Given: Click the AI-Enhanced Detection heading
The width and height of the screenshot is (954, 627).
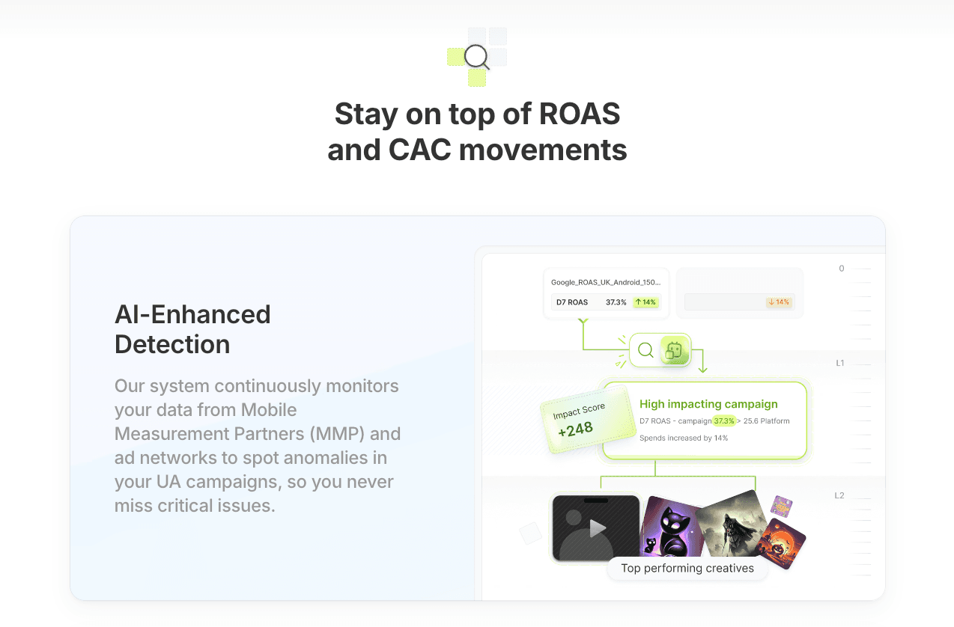Looking at the screenshot, I should [x=192, y=329].
